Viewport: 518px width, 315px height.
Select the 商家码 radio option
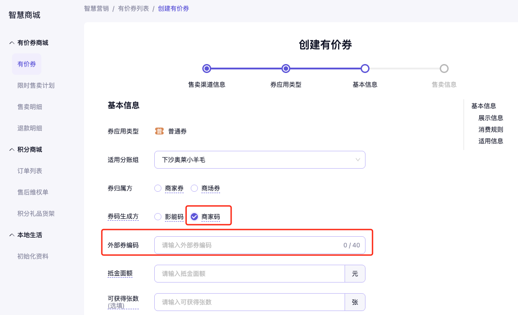194,217
